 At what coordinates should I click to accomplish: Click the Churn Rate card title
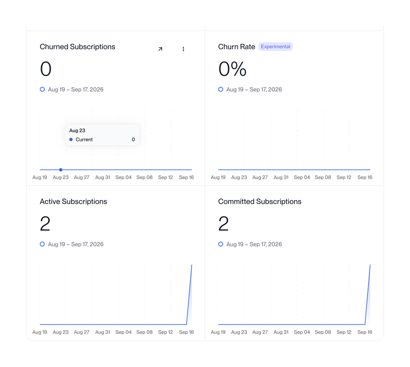coord(237,47)
